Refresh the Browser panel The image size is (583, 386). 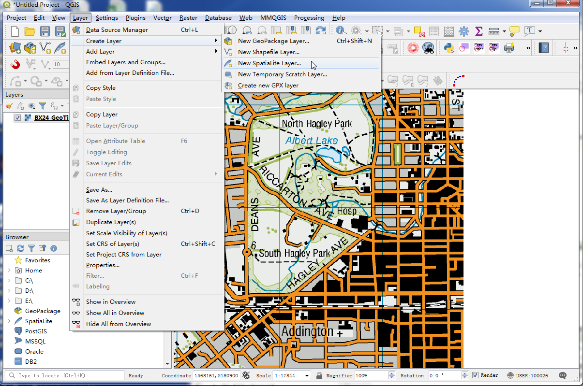tap(20, 248)
